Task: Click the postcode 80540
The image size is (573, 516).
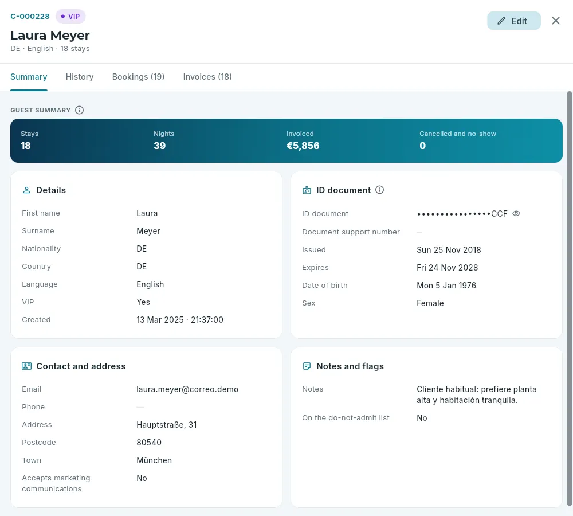Action: coord(149,443)
